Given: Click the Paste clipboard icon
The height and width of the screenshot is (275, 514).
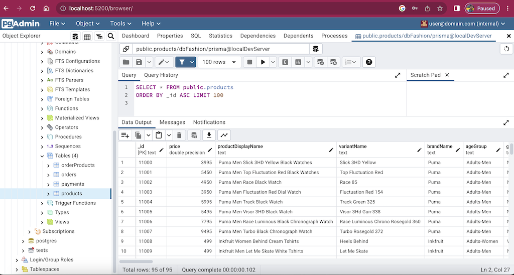Looking at the screenshot, I should tap(159, 135).
